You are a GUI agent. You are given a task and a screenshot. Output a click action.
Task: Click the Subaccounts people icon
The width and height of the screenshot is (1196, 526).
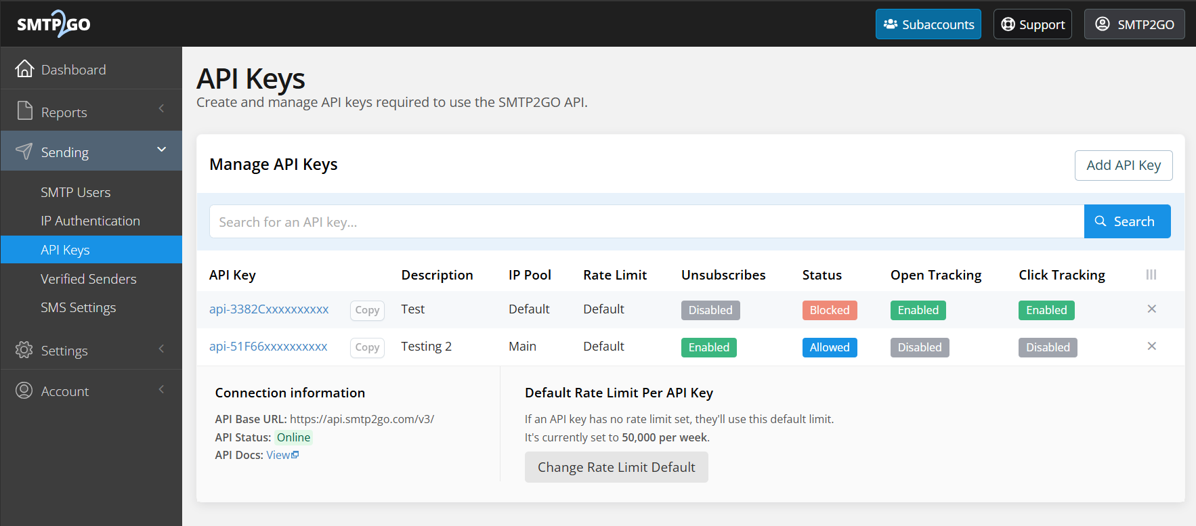891,24
